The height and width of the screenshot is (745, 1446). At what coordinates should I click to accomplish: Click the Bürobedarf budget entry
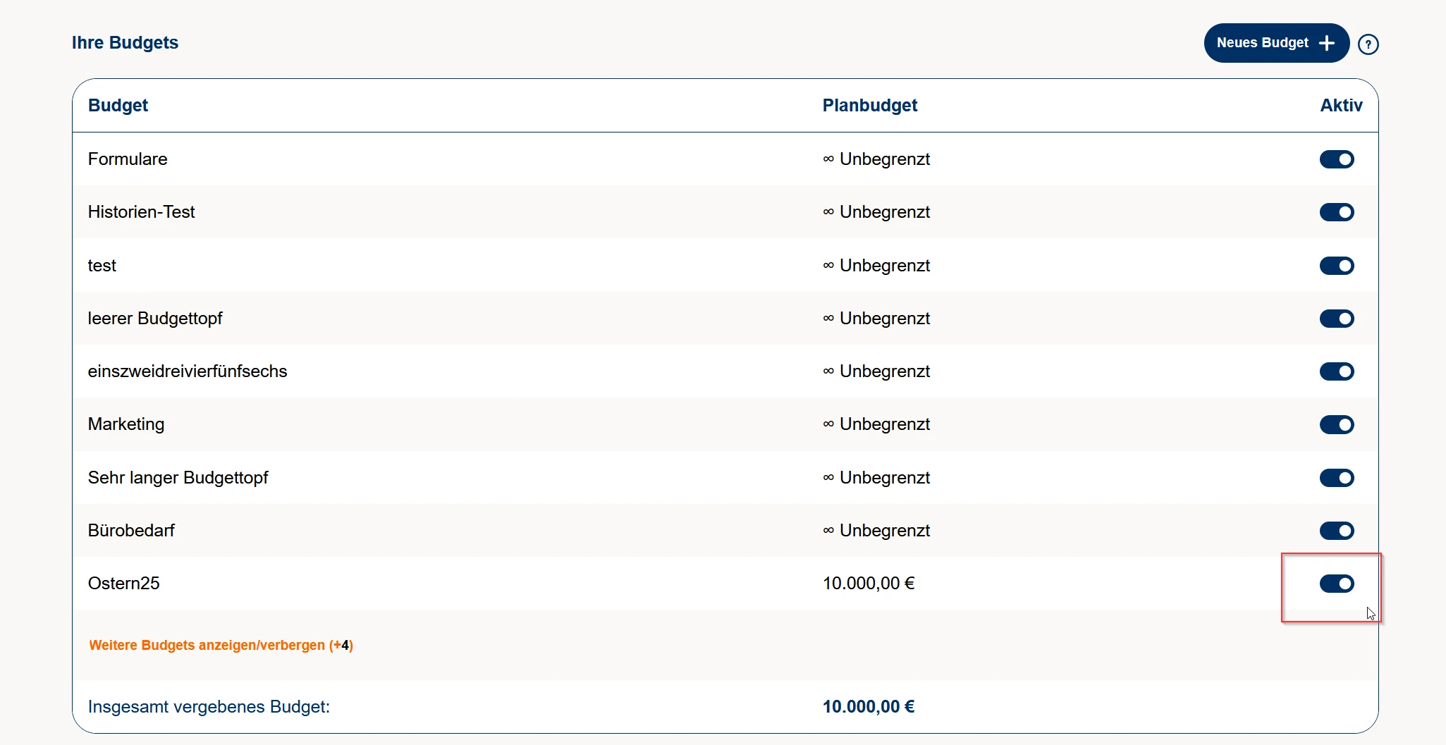point(131,531)
